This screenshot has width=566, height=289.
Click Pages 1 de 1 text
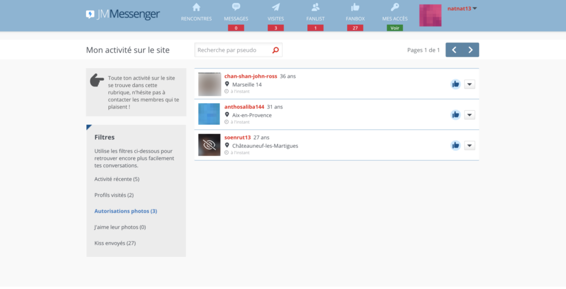423,50
